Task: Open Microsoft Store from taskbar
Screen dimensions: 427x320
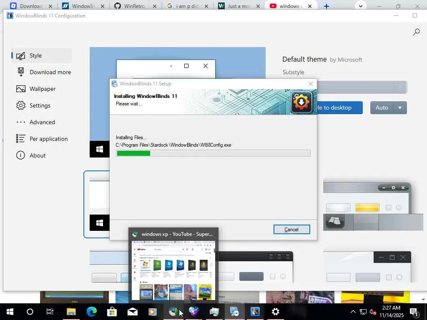Action: click(112, 312)
